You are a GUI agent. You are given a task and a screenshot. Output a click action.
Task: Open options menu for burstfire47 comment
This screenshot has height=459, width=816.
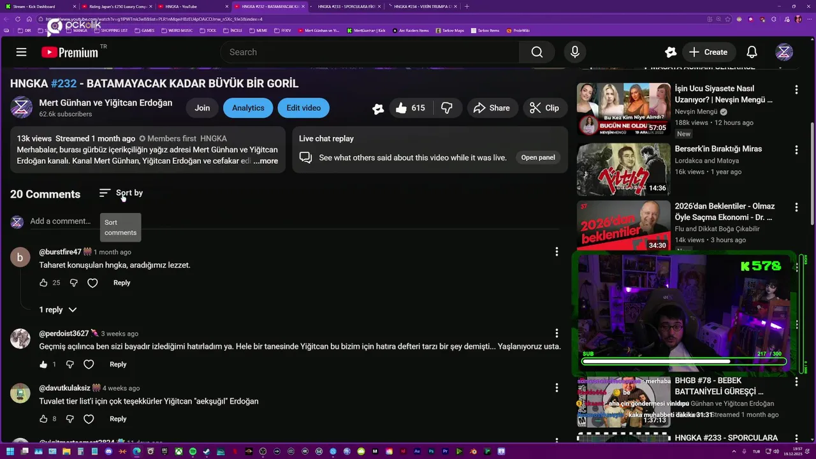tap(557, 252)
